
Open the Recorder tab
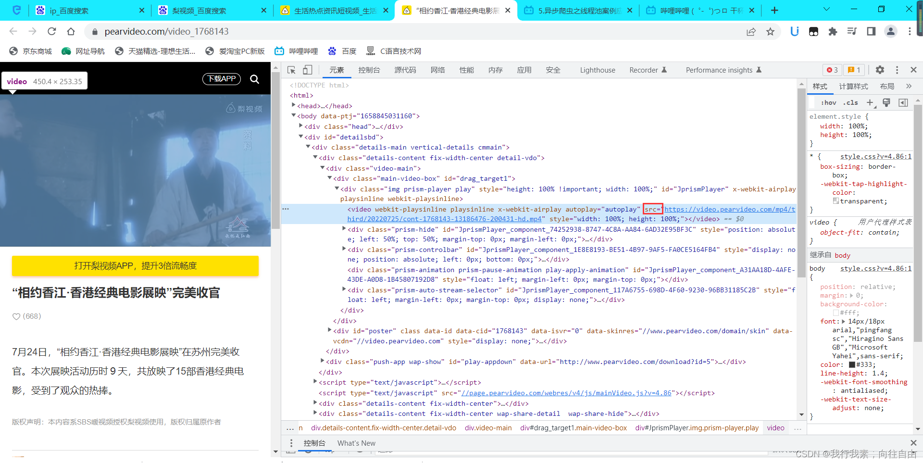pos(648,70)
